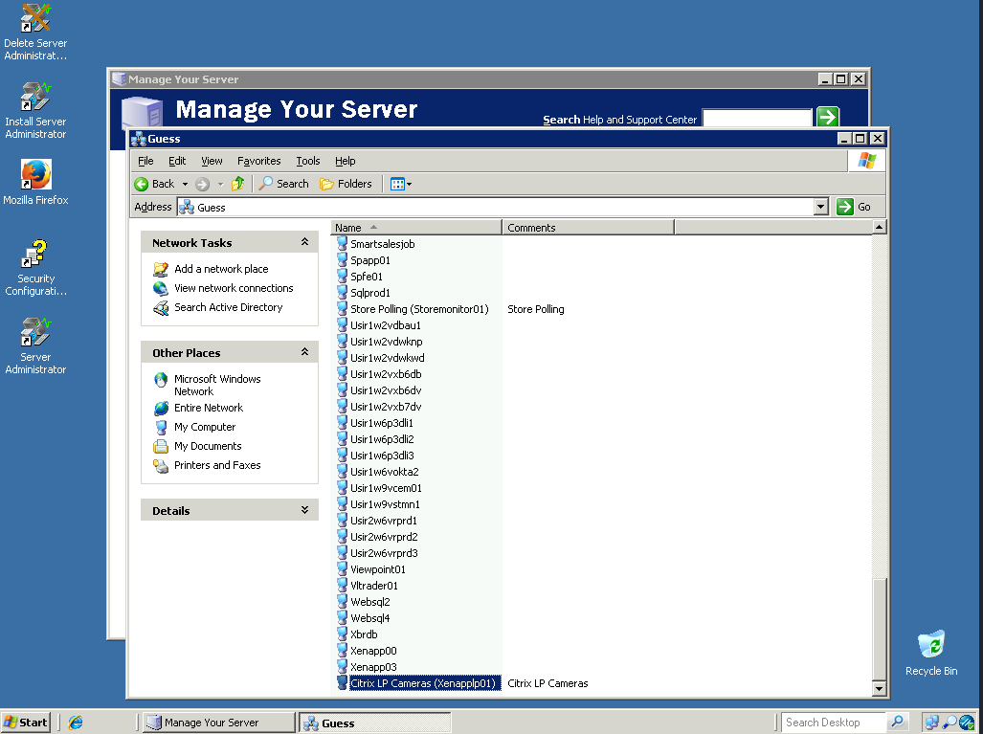Screen dimensions: 983x734
Task: Click Search Help and Support Center field
Action: pos(757,119)
